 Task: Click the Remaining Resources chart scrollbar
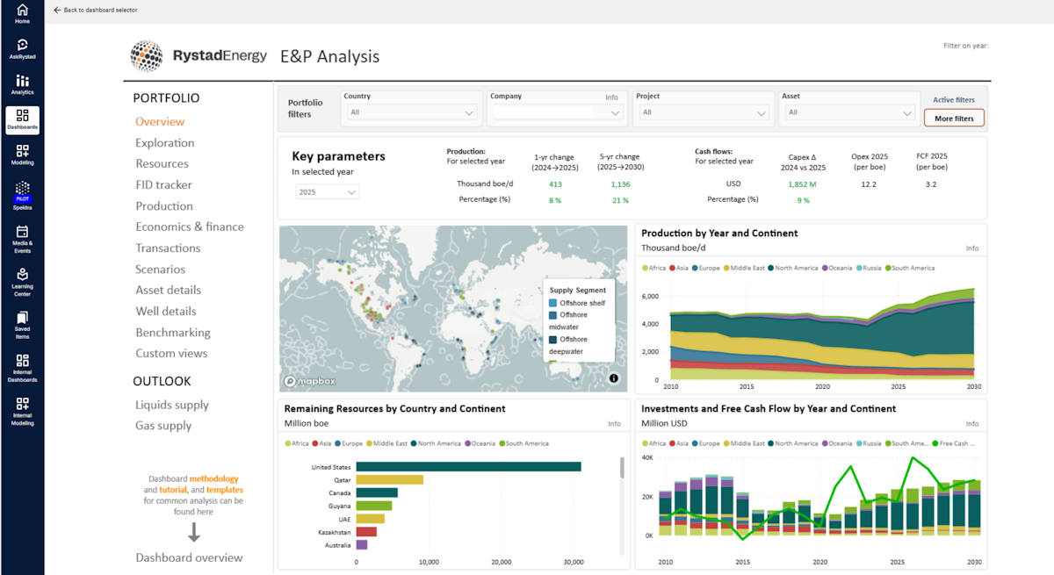tap(623, 468)
